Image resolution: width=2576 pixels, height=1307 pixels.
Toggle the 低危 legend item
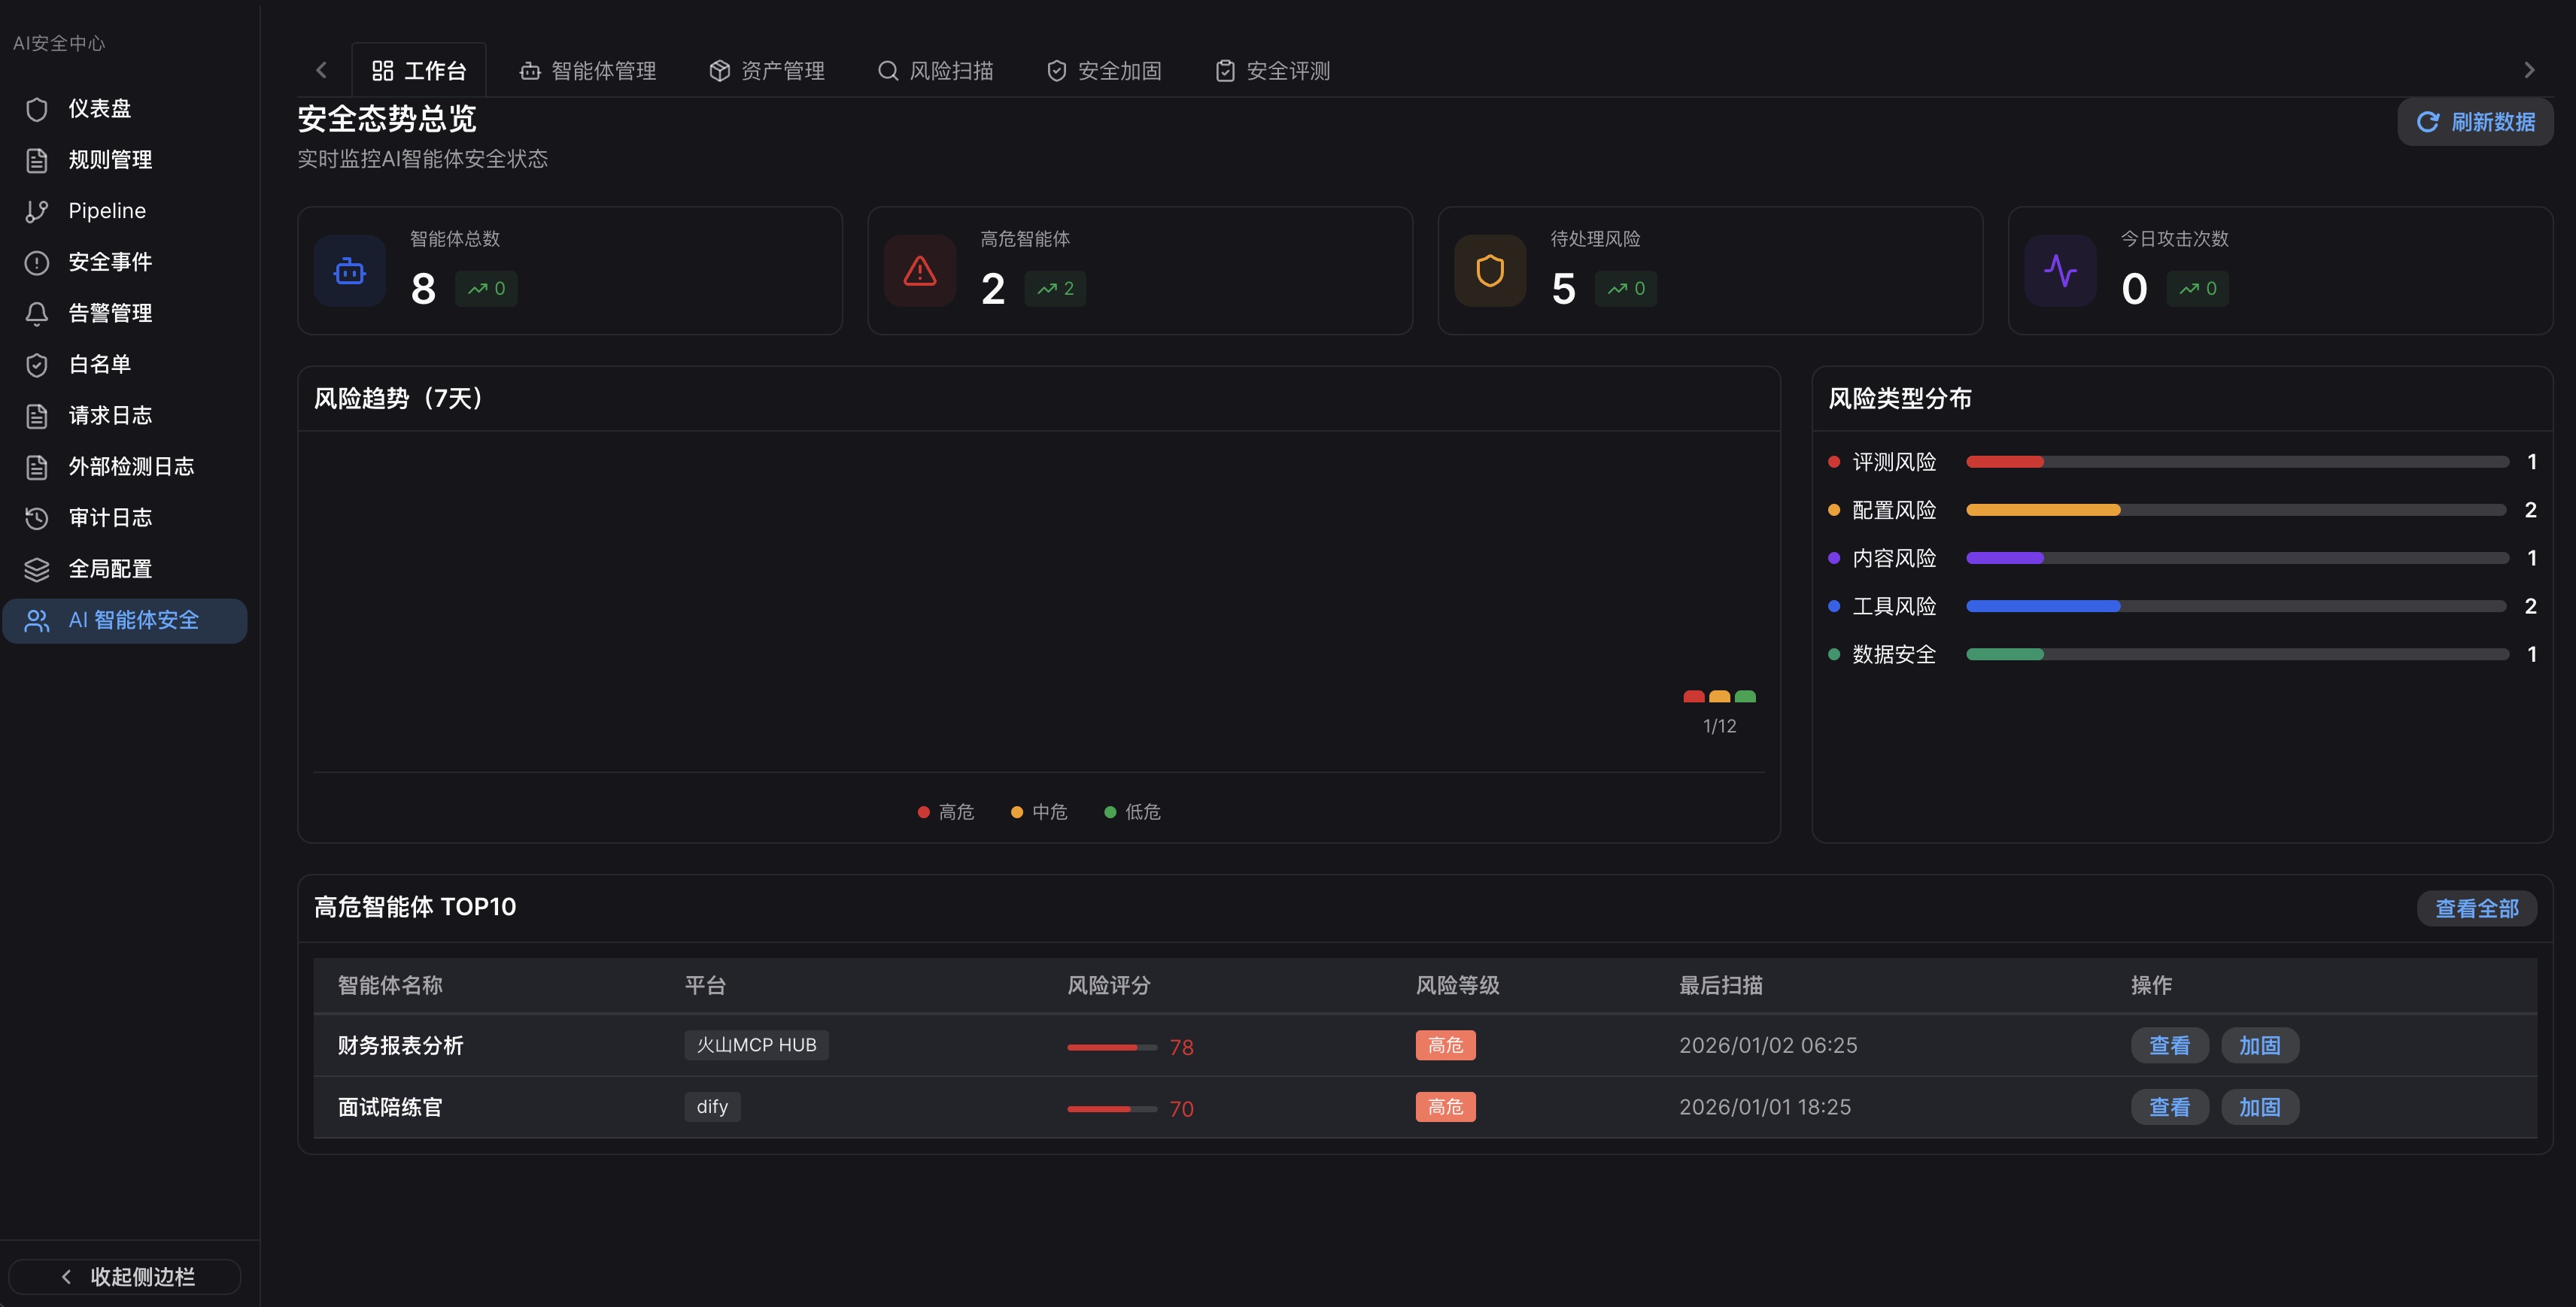[1131, 811]
